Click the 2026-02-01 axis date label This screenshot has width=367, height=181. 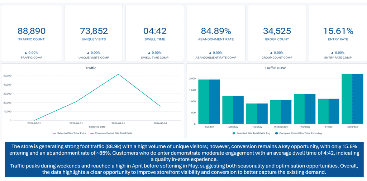coord(34,123)
